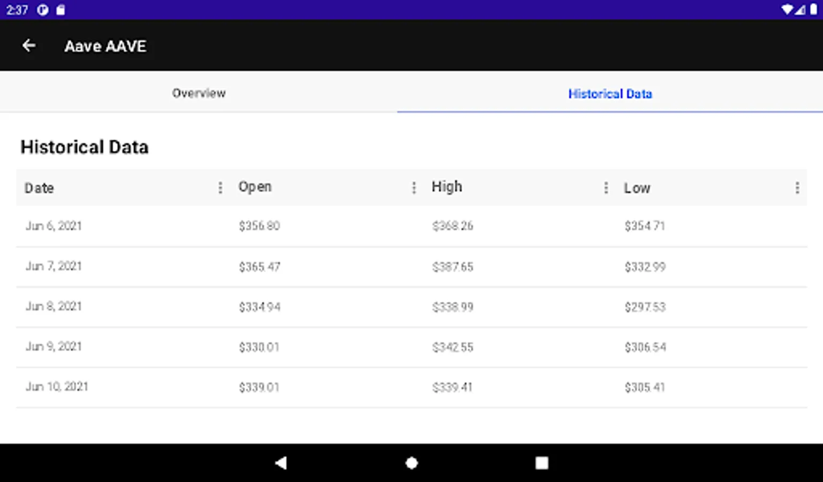The image size is (823, 482).
Task: Click the Historical Data section heading
Action: pos(84,147)
